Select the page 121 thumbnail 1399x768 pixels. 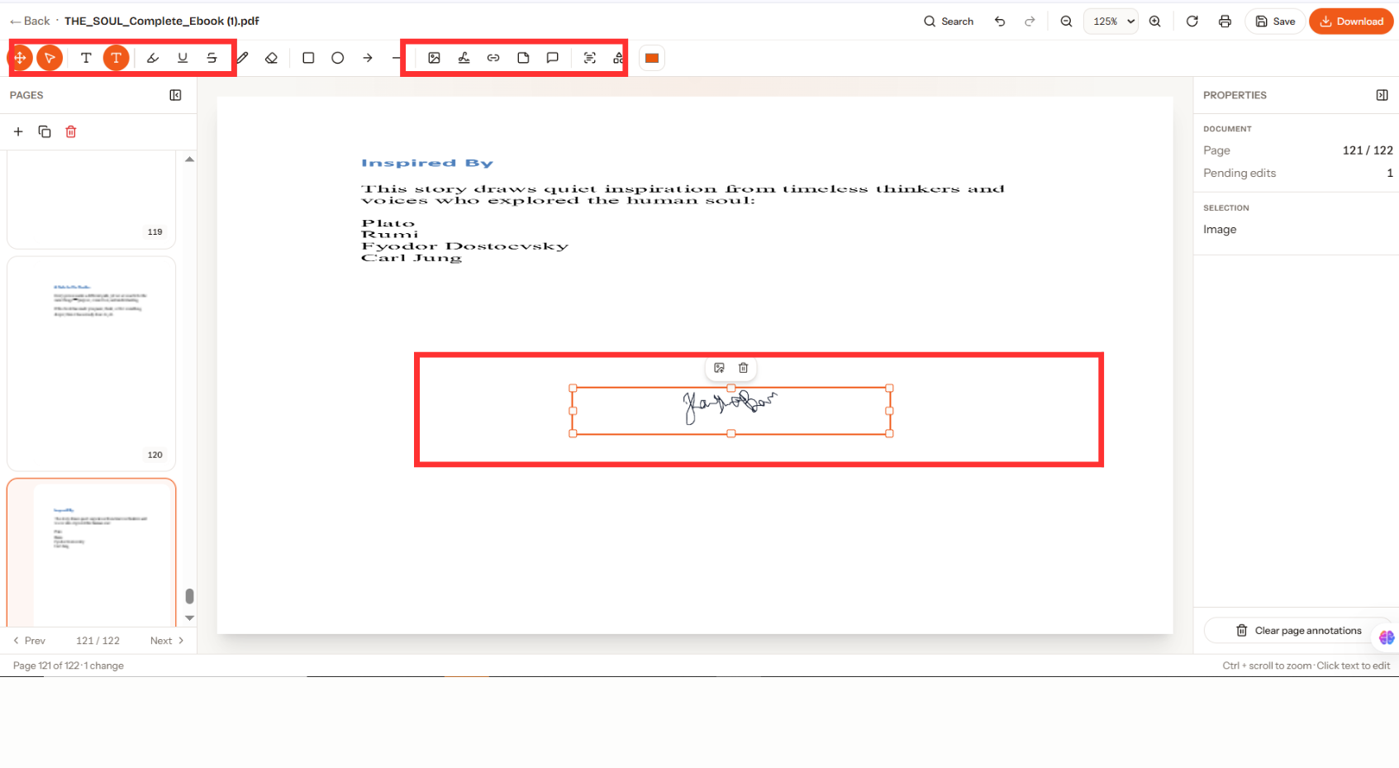(x=91, y=552)
